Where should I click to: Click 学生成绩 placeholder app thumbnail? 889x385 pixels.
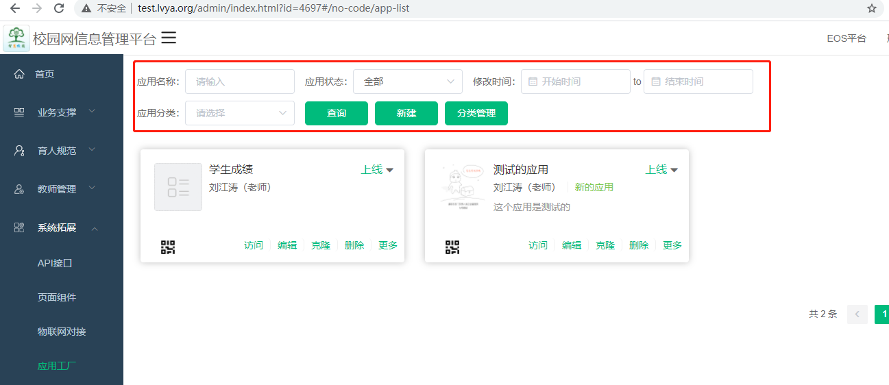point(178,186)
